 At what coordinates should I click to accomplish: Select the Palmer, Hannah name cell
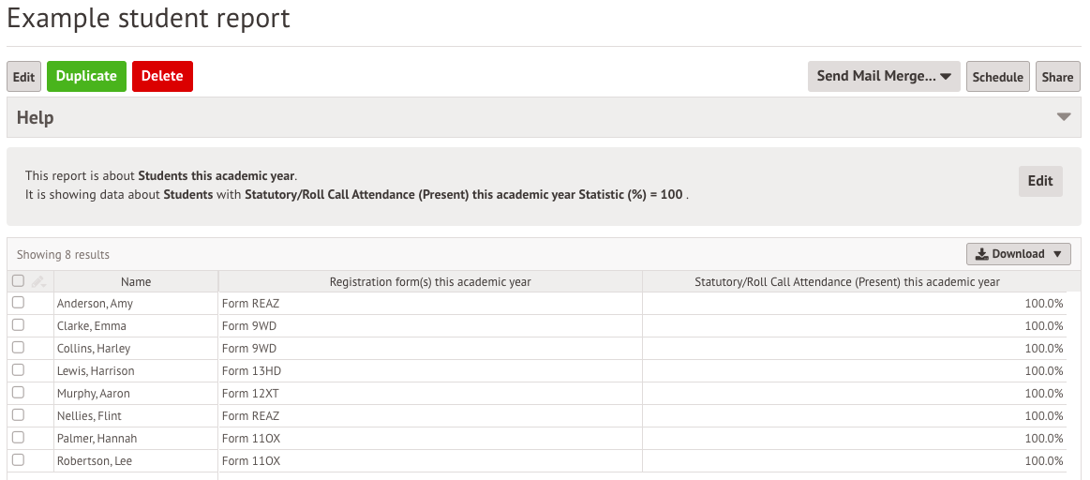pos(136,438)
